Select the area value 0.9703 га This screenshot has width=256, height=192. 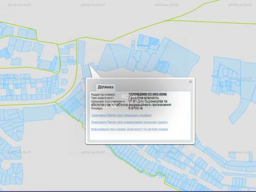tap(135, 108)
